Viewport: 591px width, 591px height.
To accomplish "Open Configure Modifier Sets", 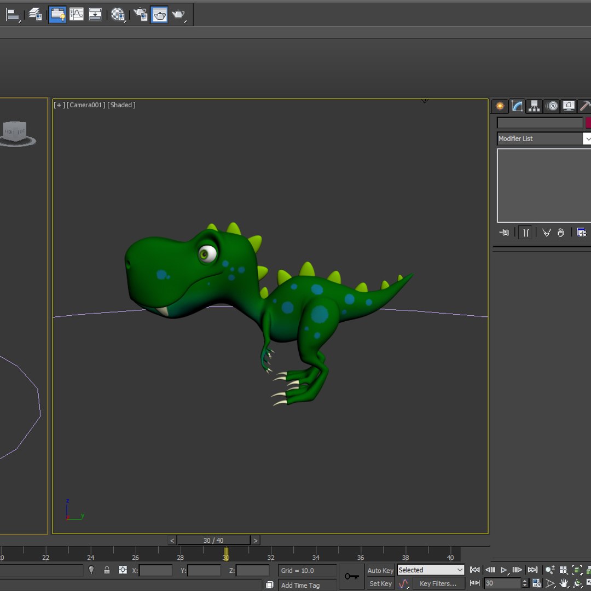I will 581,233.
